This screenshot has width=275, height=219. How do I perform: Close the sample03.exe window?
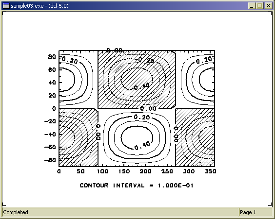[268, 6]
